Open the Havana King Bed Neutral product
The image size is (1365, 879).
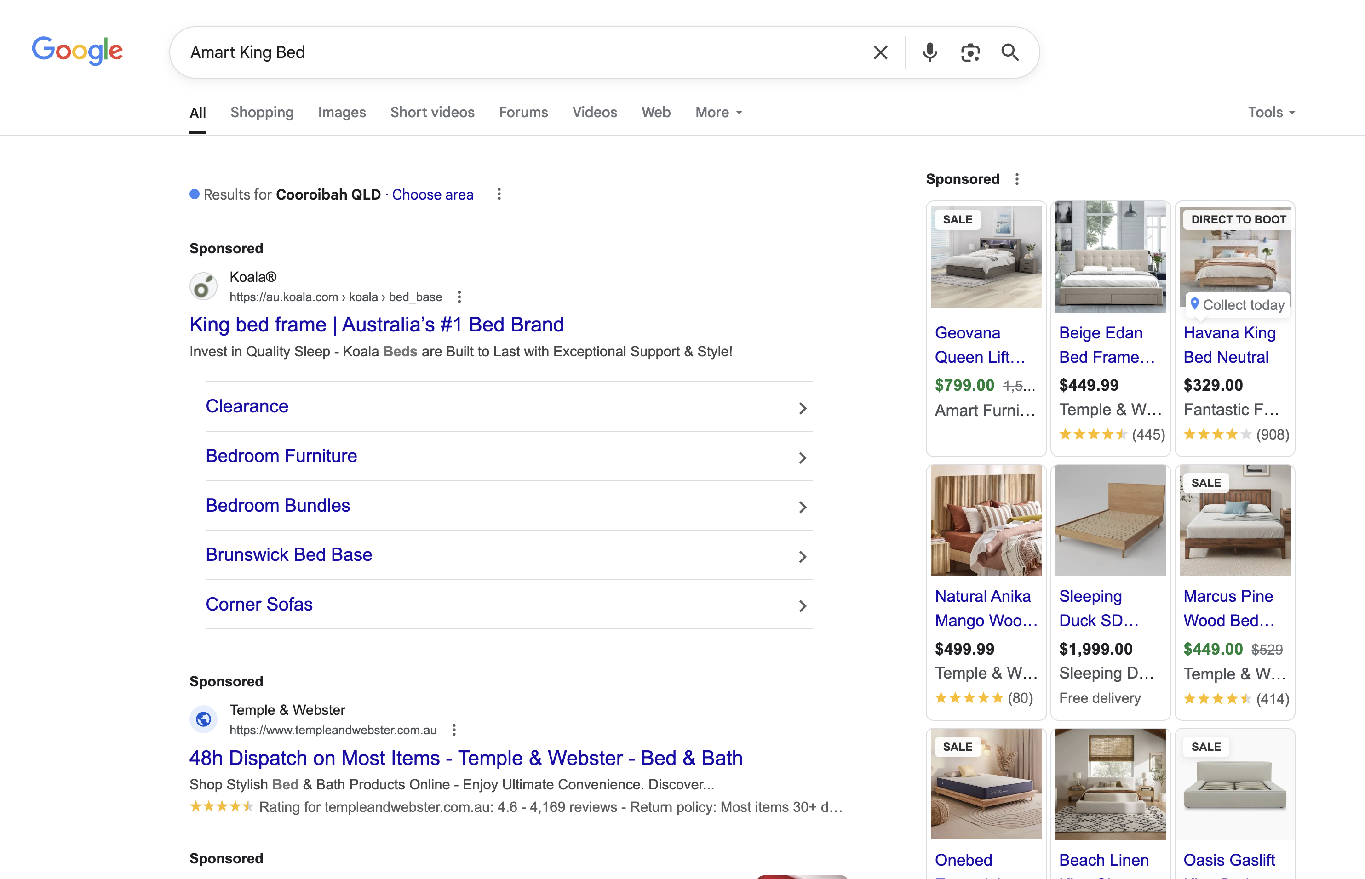[1228, 345]
